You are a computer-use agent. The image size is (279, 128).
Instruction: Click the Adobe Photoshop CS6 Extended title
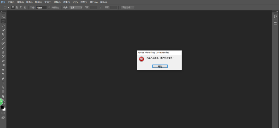(x=153, y=53)
